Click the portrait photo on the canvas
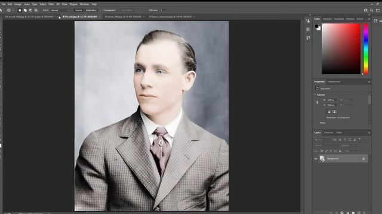This screenshot has height=214, width=382. point(152,116)
